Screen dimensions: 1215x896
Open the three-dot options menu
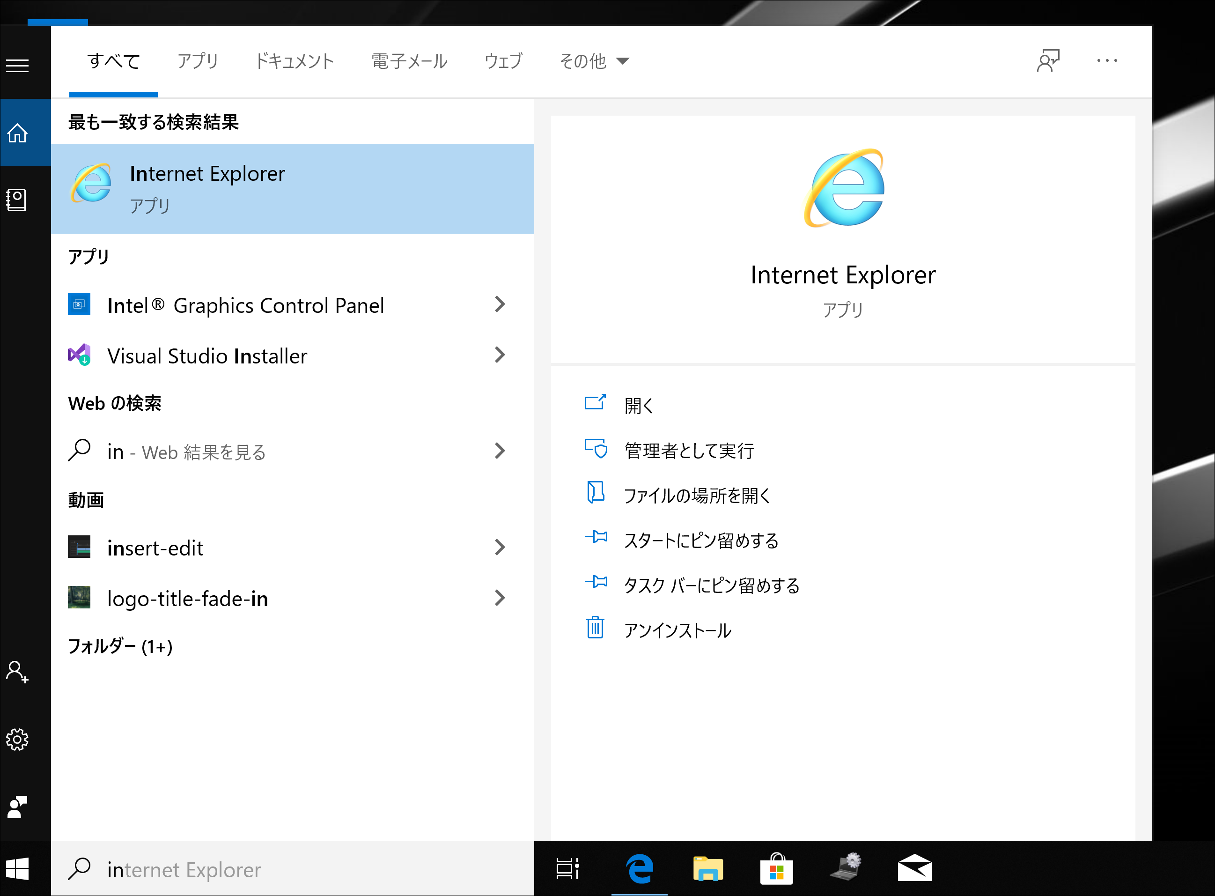coord(1106,60)
